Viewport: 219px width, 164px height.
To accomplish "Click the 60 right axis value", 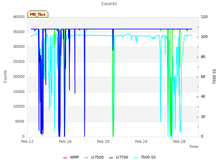I will point(203,77).
